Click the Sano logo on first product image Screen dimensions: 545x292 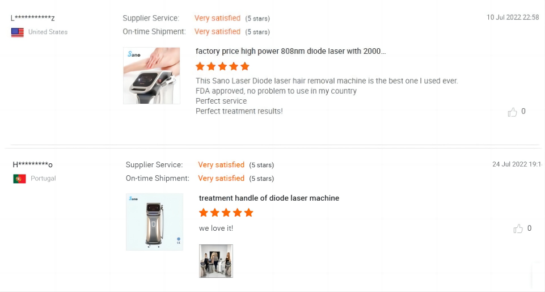tap(134, 54)
